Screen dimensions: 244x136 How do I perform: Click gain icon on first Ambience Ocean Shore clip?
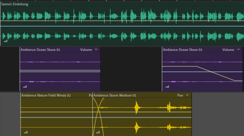[25, 87]
